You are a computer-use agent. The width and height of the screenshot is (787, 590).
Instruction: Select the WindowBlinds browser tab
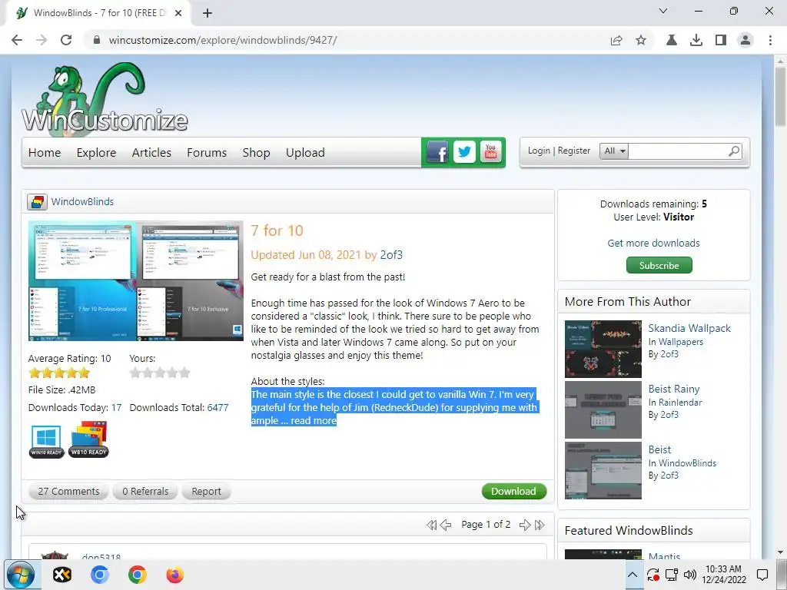pos(98,13)
